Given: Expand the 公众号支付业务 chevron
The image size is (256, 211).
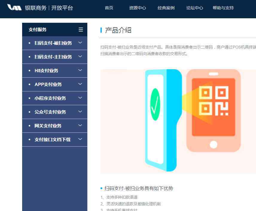Looking at the screenshot, I should (x=80, y=111).
